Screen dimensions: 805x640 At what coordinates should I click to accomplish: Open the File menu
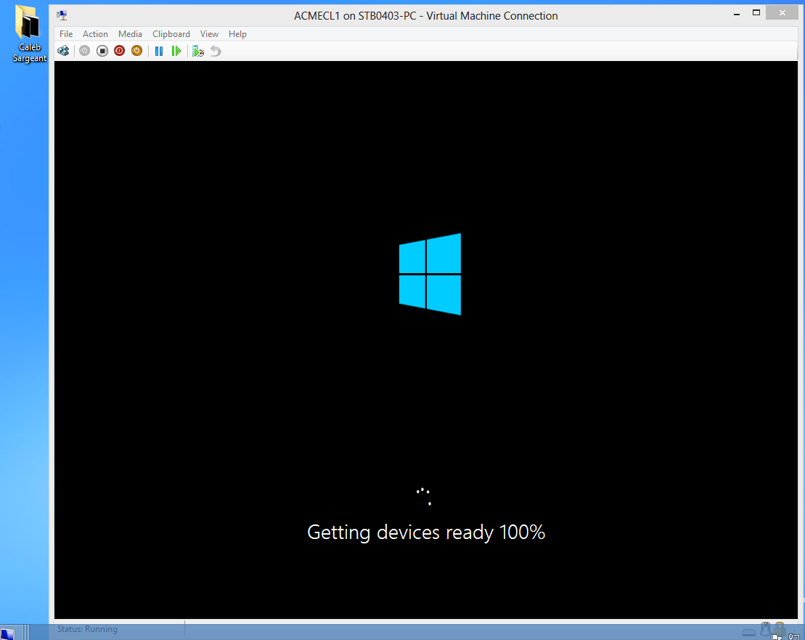coord(66,34)
